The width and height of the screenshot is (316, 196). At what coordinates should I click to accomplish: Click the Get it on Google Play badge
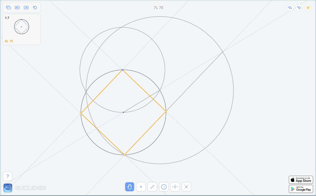click(301, 189)
